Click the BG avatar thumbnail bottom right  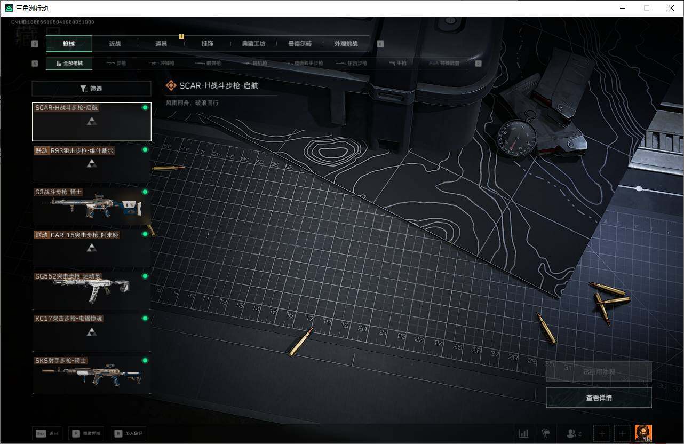click(643, 433)
